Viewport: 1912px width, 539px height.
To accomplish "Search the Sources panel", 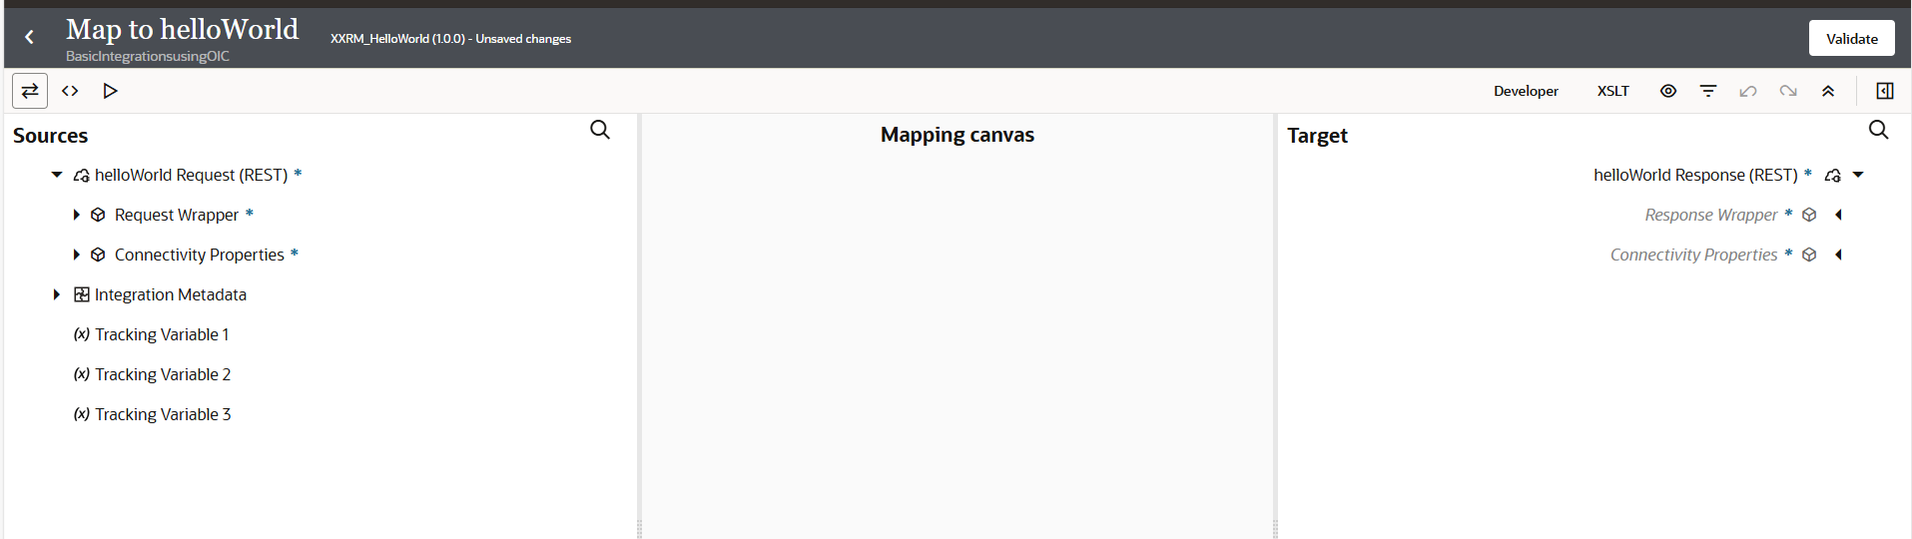I will (x=600, y=130).
